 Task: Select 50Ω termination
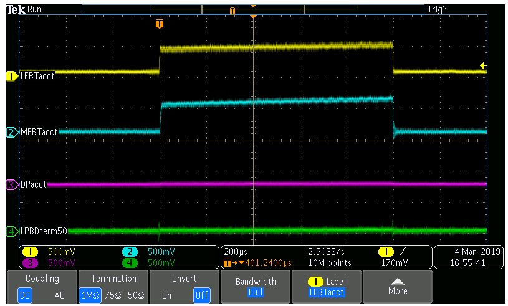tap(136, 295)
